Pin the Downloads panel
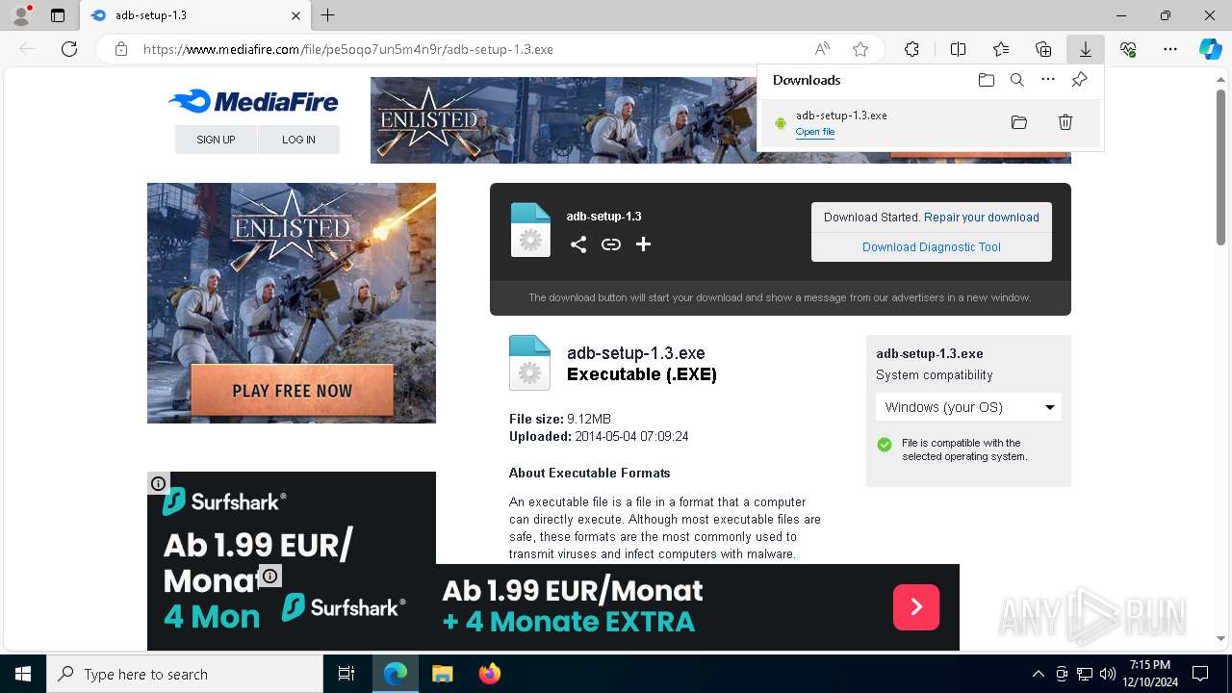Screen dimensions: 1232x693 [1079, 80]
